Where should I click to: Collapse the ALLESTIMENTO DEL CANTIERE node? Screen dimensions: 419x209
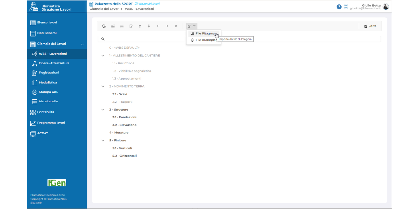point(103,56)
